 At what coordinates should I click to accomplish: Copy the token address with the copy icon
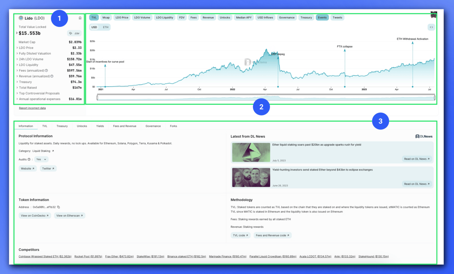tap(58, 207)
